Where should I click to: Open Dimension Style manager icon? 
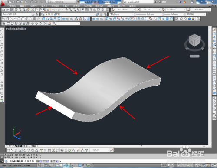tap(138, 10)
